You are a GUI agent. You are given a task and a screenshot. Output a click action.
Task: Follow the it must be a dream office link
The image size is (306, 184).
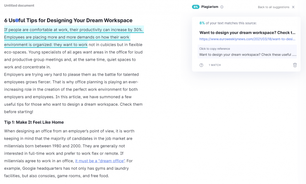(100, 161)
